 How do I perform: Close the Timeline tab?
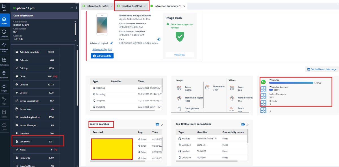point(145,6)
